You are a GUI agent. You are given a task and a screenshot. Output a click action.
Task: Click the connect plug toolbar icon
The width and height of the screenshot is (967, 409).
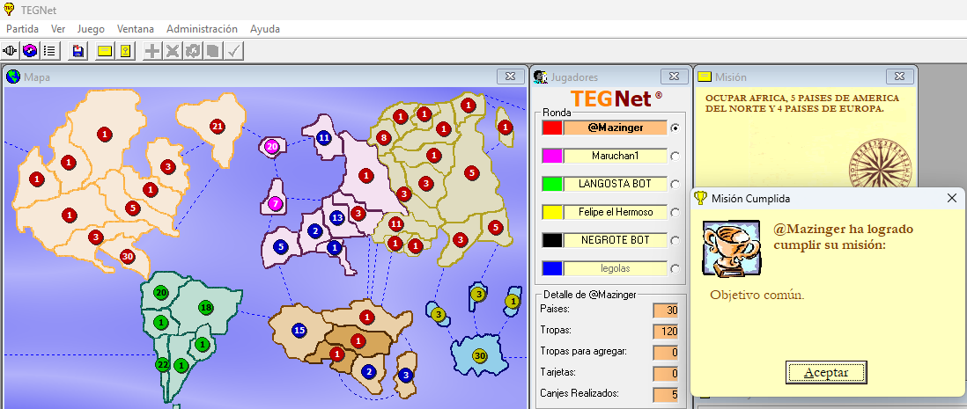pos(11,51)
